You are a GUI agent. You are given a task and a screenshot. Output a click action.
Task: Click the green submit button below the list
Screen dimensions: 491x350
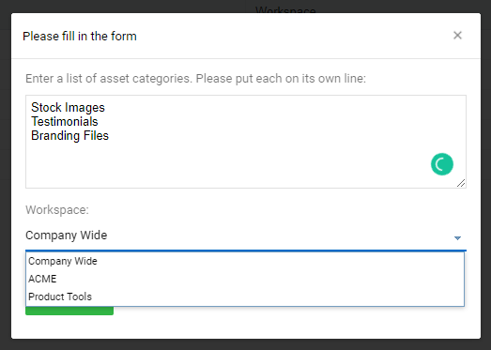[69, 311]
